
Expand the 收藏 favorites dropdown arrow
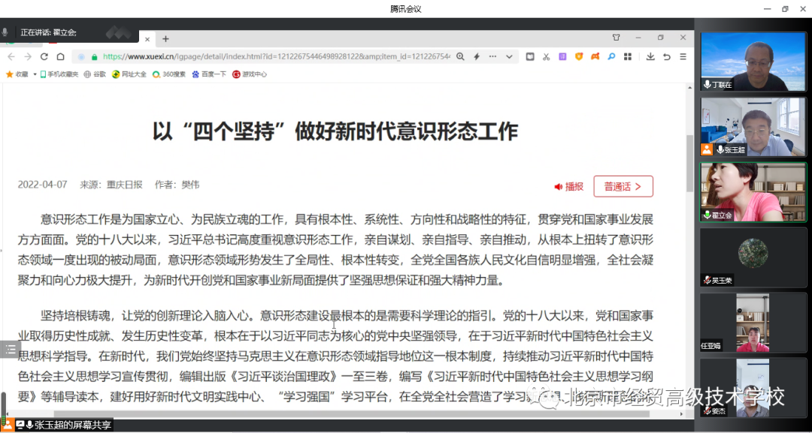pos(35,74)
